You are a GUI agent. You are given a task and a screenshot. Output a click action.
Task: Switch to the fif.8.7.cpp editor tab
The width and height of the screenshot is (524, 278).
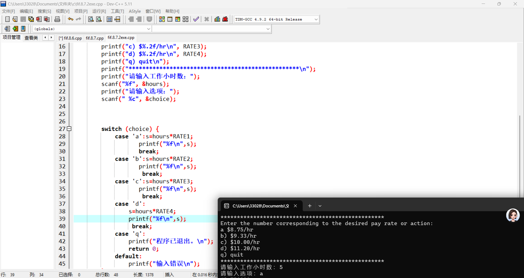(95, 38)
